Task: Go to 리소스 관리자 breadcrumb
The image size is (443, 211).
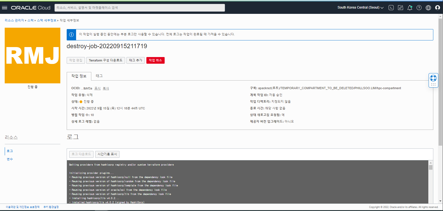Action: coord(14,20)
